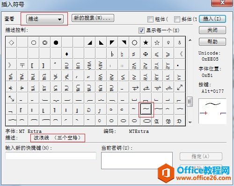Choose the double-ring circle symbol

tap(45, 42)
